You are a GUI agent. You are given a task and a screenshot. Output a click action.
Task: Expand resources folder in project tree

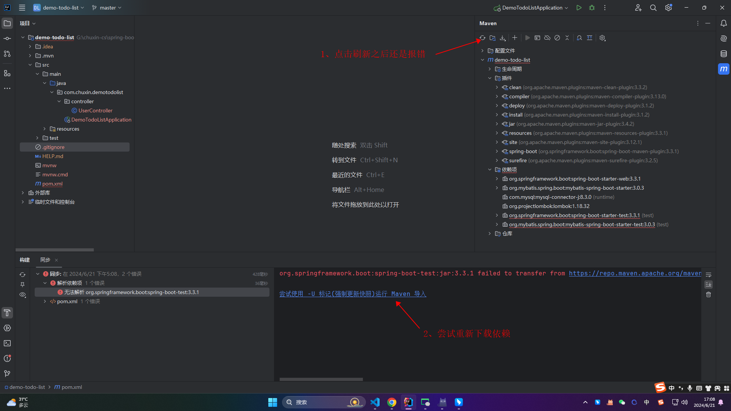[x=45, y=129]
